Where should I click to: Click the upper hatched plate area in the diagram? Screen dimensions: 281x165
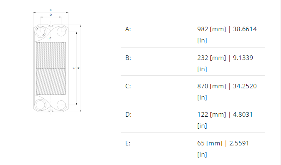point(51,55)
